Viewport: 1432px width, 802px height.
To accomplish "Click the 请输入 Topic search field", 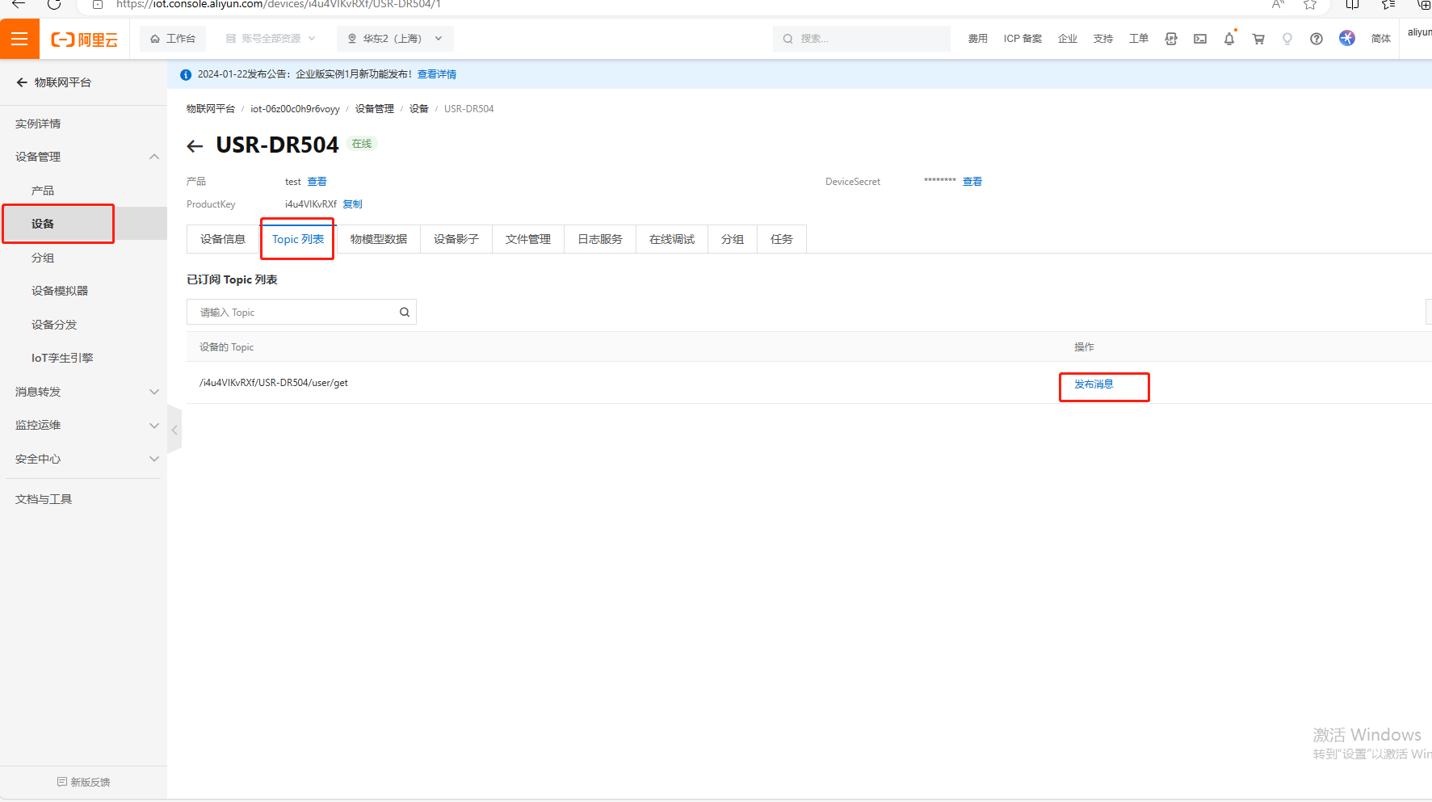I will tap(295, 313).
